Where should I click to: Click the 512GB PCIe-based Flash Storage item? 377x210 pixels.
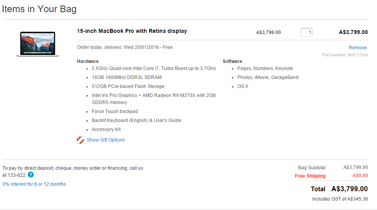click(128, 86)
